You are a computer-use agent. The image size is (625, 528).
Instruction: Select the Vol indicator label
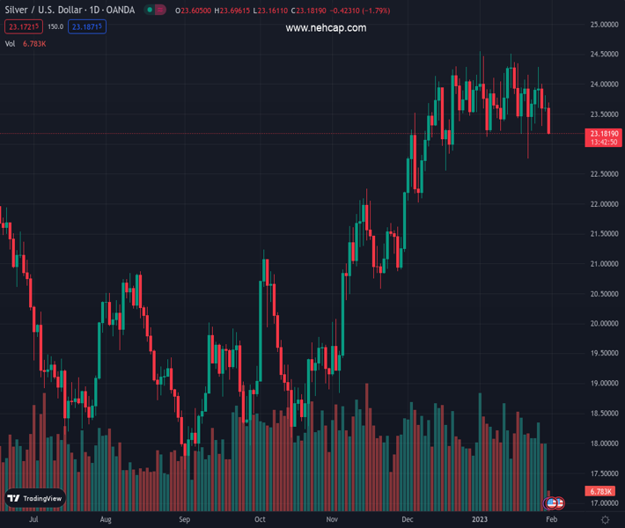[11, 43]
